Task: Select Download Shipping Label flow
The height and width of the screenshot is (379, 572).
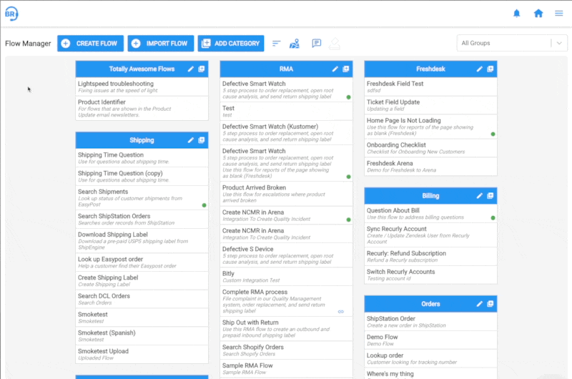Action: point(142,241)
